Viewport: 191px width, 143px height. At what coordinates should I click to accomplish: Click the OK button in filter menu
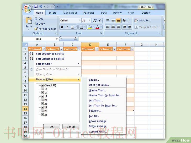tap(52, 126)
